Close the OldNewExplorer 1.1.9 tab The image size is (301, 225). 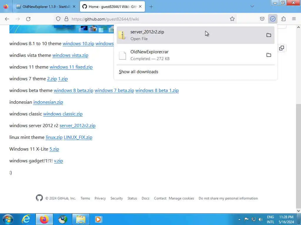point(74,7)
